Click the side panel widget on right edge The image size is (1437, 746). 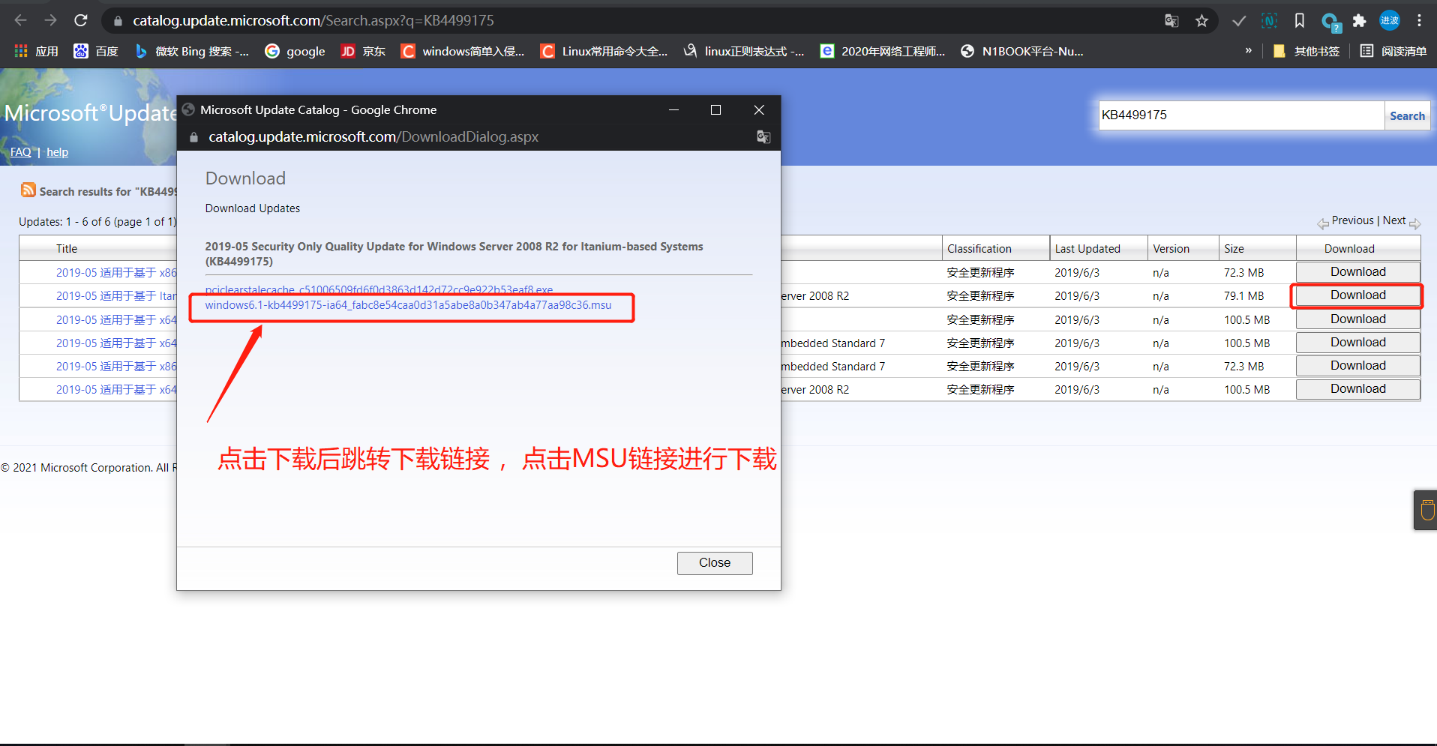1426,511
